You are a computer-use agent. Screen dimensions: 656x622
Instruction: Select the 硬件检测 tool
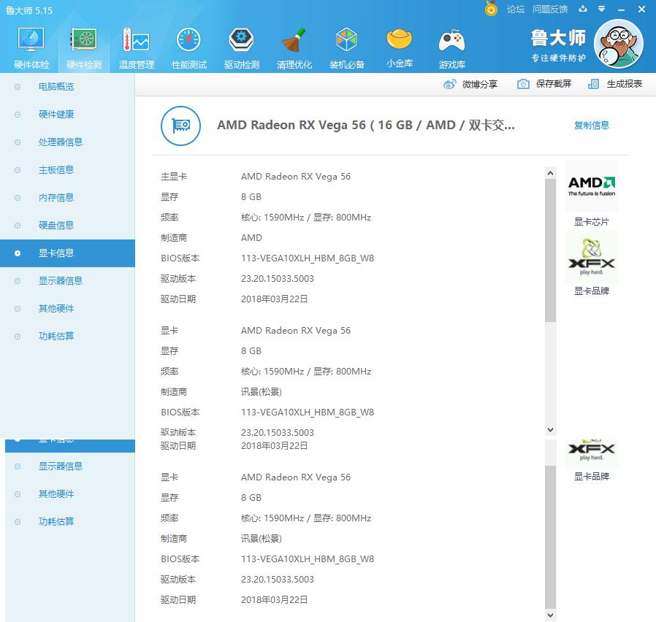[83, 45]
